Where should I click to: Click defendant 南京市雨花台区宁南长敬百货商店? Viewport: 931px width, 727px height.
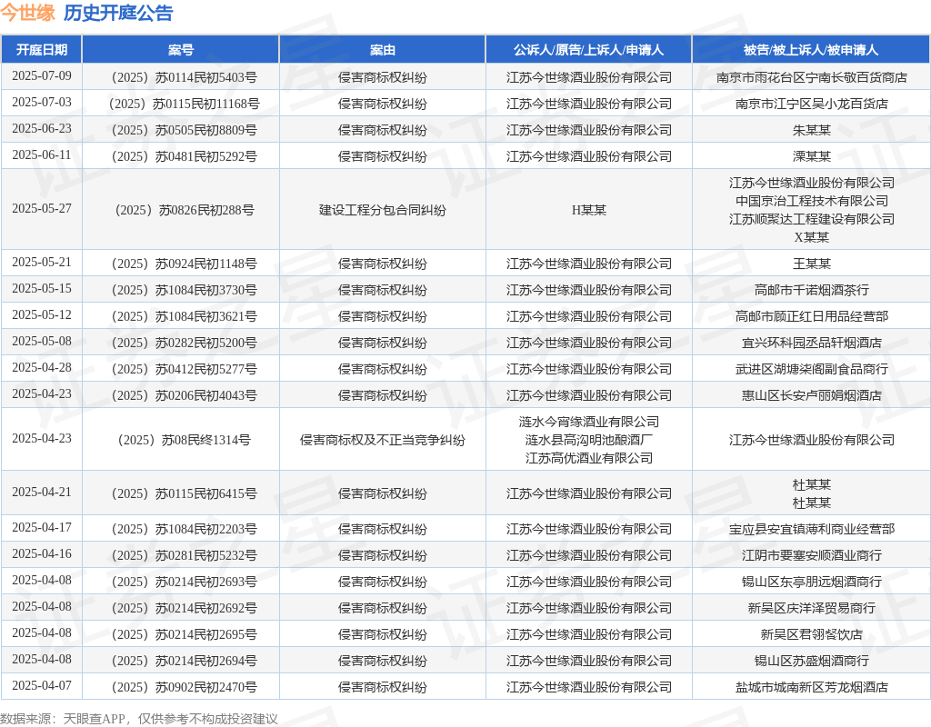[x=812, y=77]
